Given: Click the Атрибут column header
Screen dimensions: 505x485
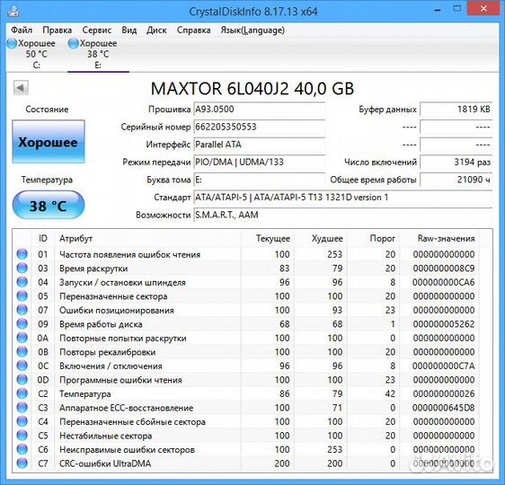Looking at the screenshot, I should (x=147, y=239).
